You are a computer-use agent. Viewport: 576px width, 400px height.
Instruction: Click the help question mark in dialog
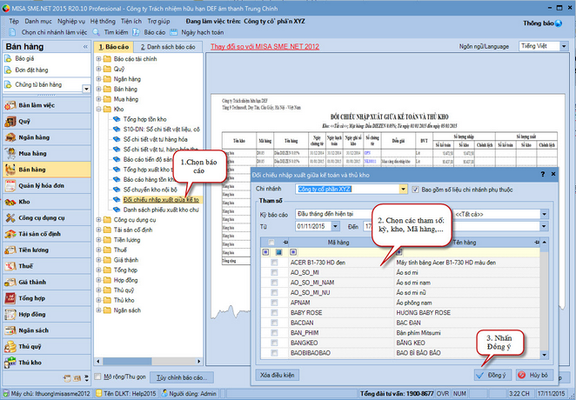(x=543, y=175)
